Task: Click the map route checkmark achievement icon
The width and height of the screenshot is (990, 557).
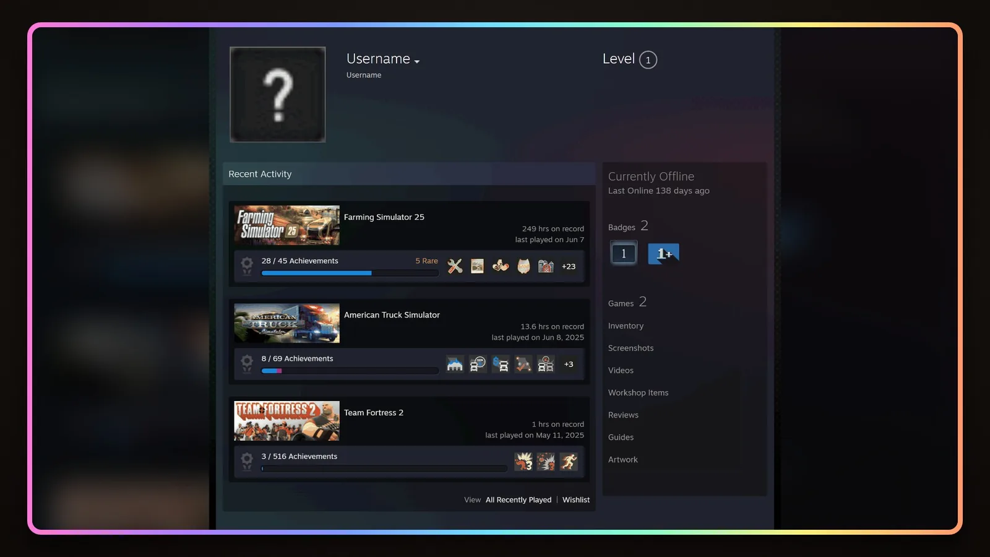Action: 523,365
